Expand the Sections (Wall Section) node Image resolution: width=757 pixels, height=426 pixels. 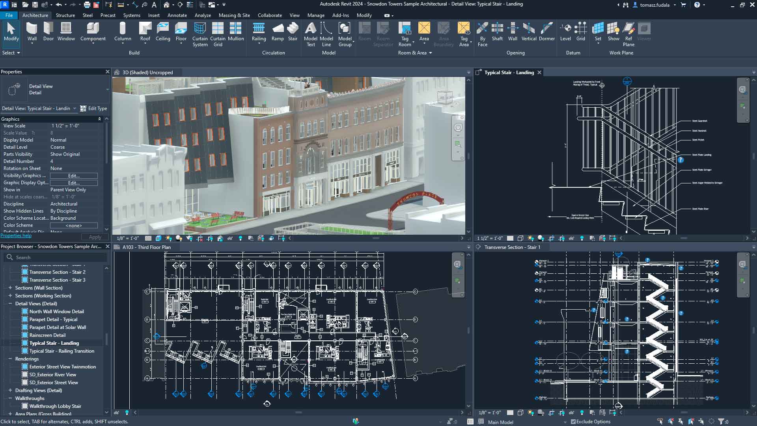(x=9, y=288)
